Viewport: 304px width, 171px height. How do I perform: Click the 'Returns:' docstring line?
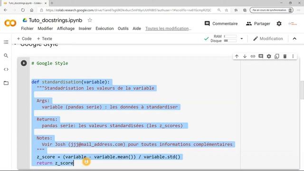(47, 119)
